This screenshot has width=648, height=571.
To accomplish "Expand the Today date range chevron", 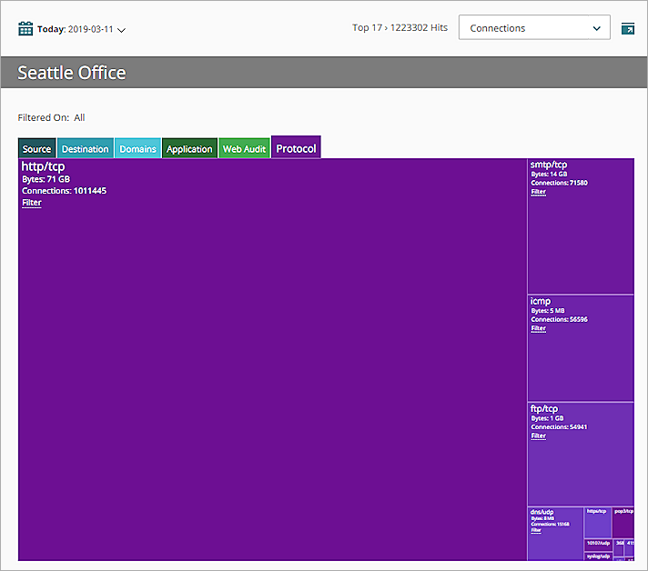I will tap(122, 30).
